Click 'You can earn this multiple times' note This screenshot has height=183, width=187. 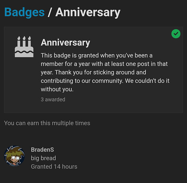pyautogui.click(x=47, y=123)
